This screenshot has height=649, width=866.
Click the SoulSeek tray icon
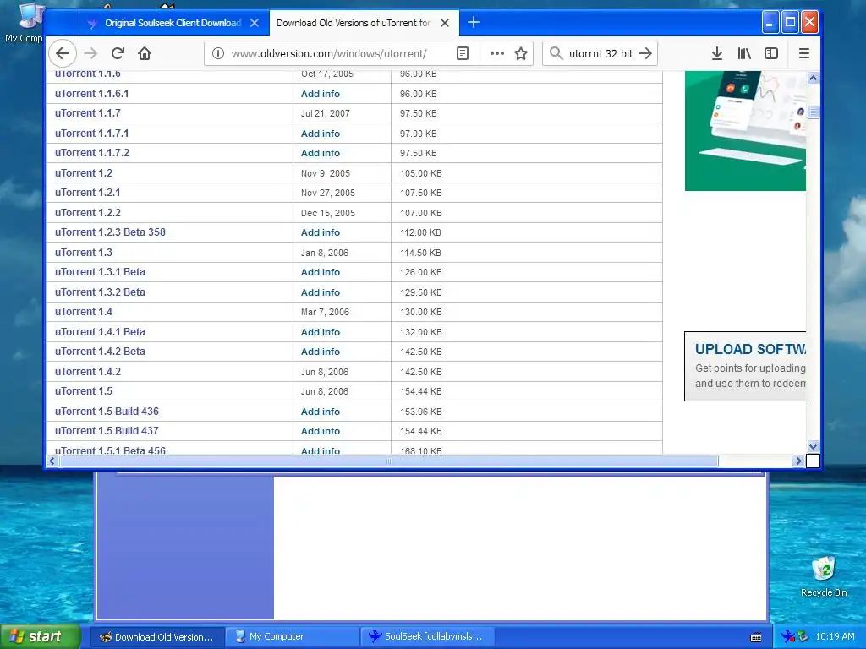787,637
